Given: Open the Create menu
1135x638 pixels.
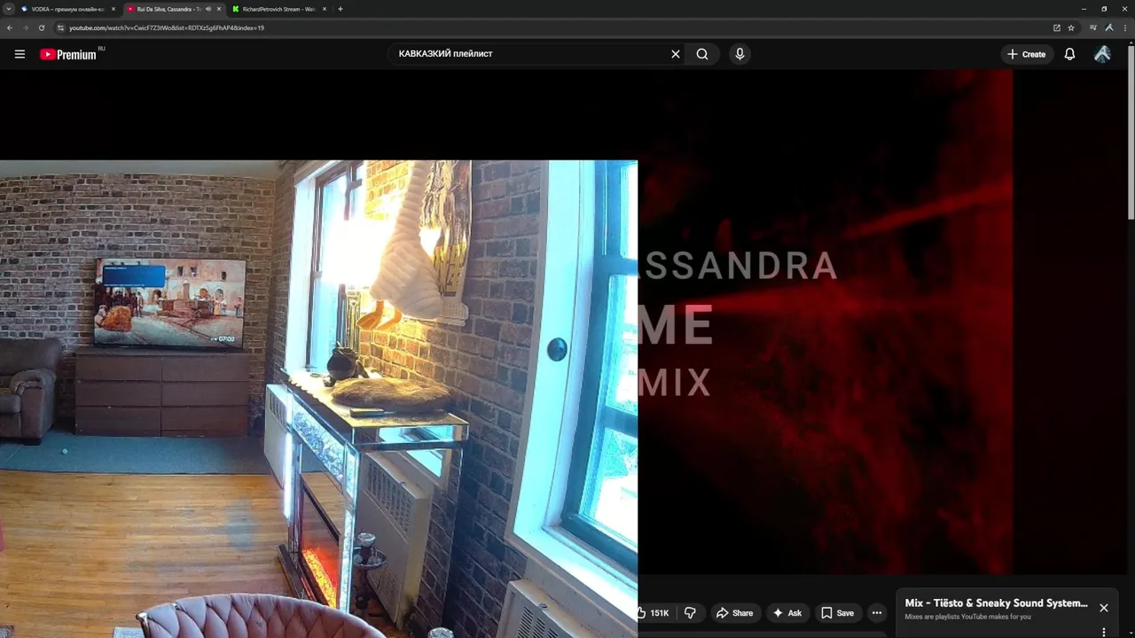Looking at the screenshot, I should pyautogui.click(x=1026, y=54).
